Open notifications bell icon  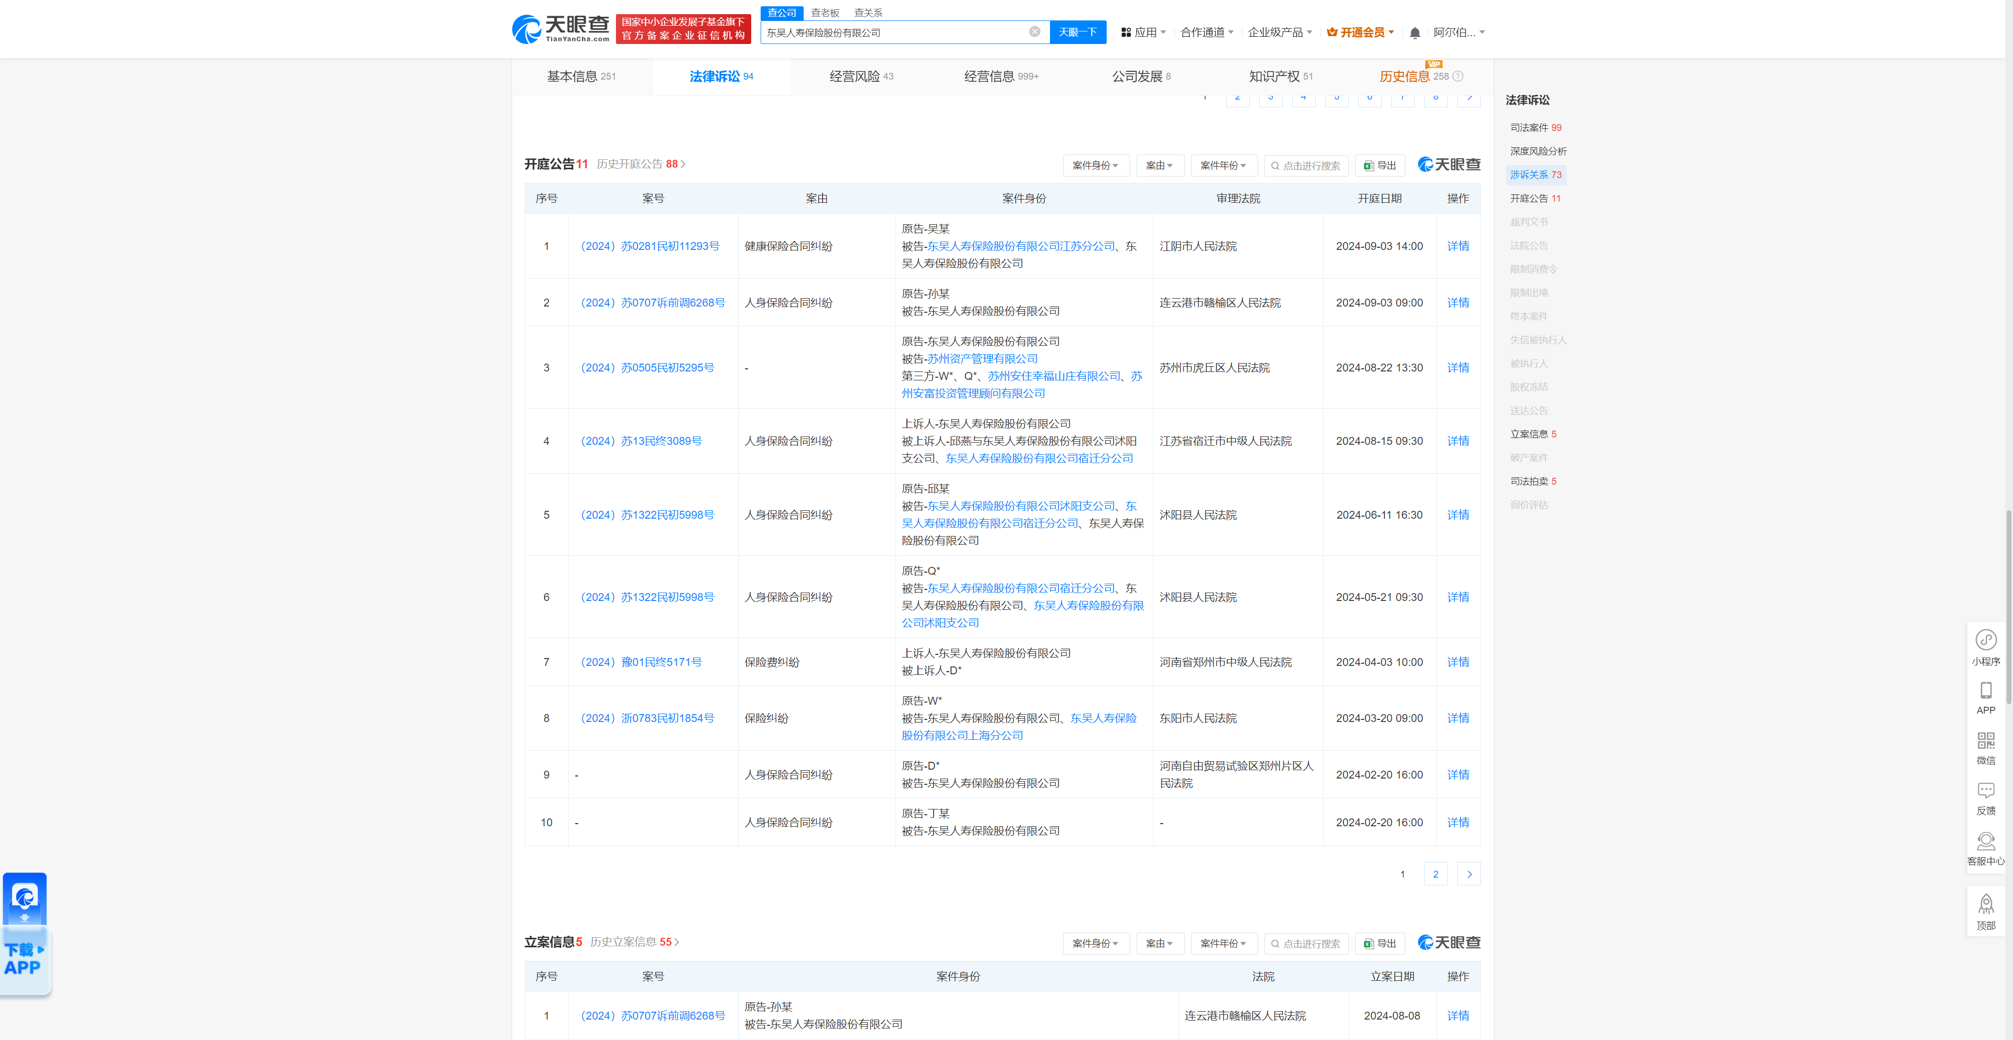(1414, 33)
